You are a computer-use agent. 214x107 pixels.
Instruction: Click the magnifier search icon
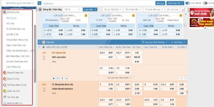point(39,3)
